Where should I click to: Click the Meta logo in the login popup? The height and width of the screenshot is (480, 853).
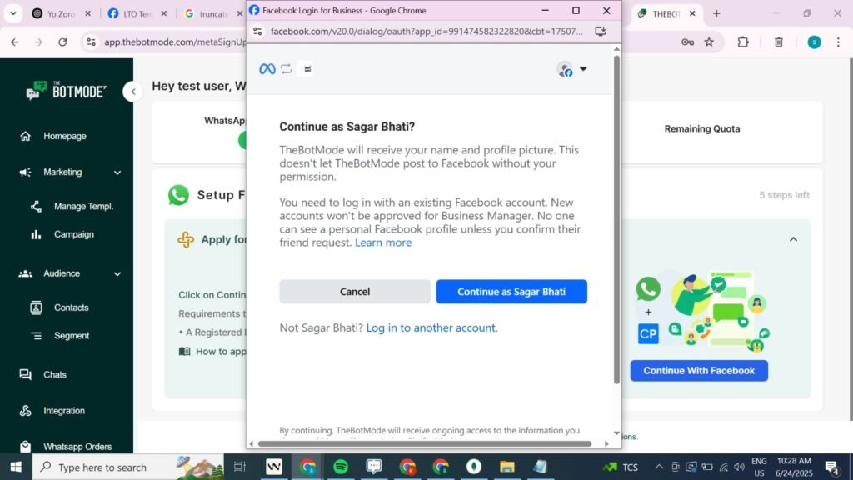click(x=267, y=69)
